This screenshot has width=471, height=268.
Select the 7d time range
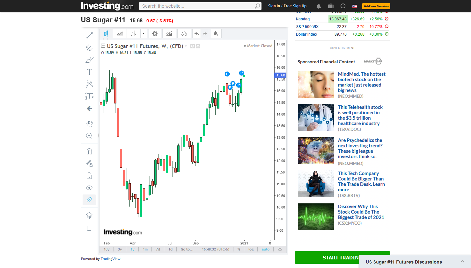coord(158,249)
